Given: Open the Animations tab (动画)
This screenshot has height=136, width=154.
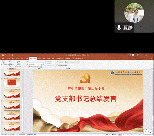Looking at the screenshot, I should 27,58.
